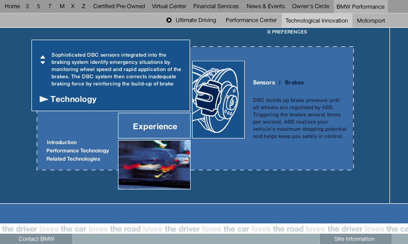Open the Performance Technology link
The height and width of the screenshot is (244, 408).
click(78, 151)
